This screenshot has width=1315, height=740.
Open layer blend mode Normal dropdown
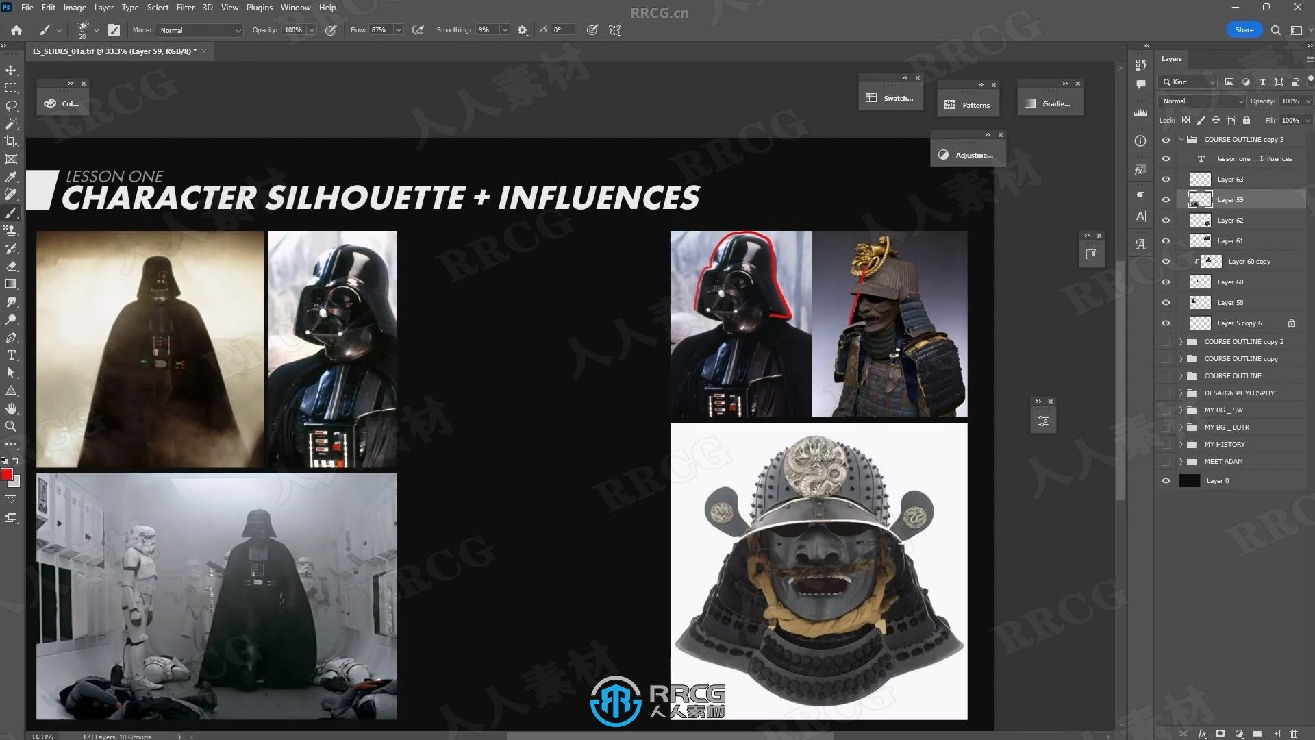pyautogui.click(x=1203, y=101)
